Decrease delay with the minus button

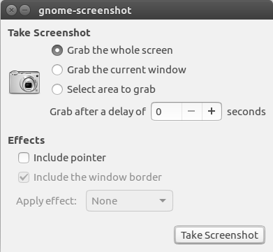[191, 111]
